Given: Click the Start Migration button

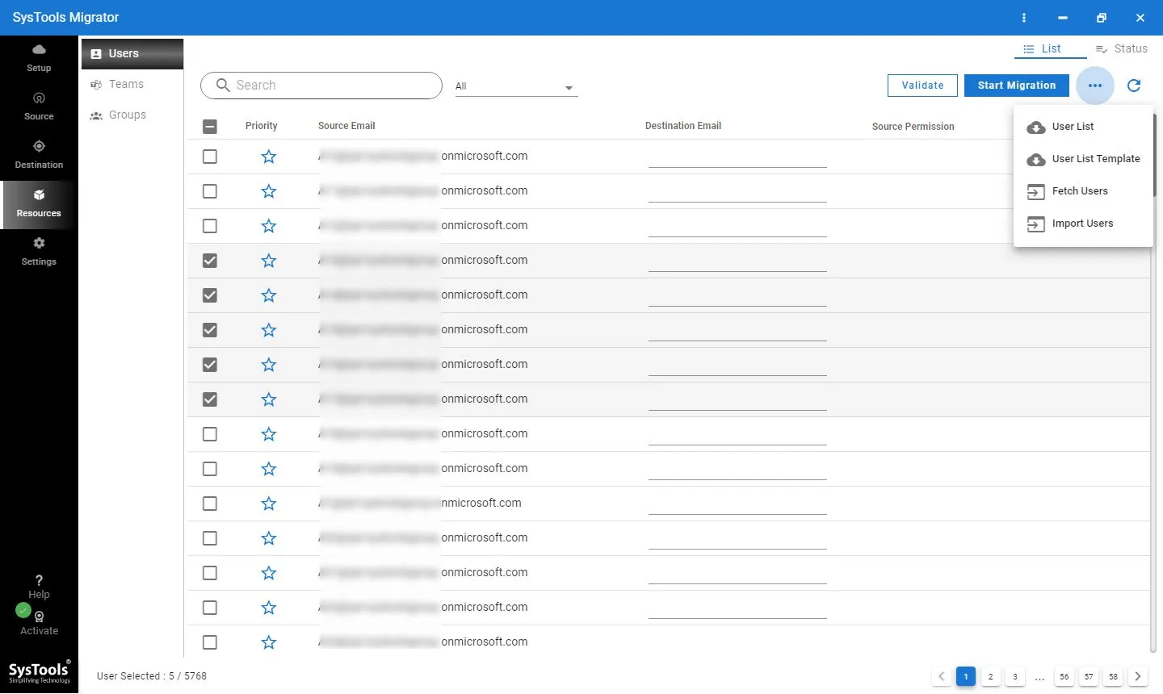Looking at the screenshot, I should [x=1017, y=85].
